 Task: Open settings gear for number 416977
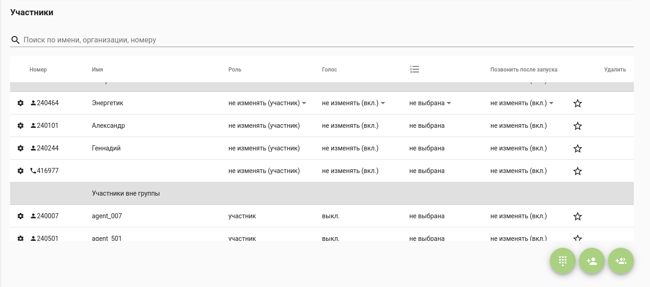(x=20, y=171)
